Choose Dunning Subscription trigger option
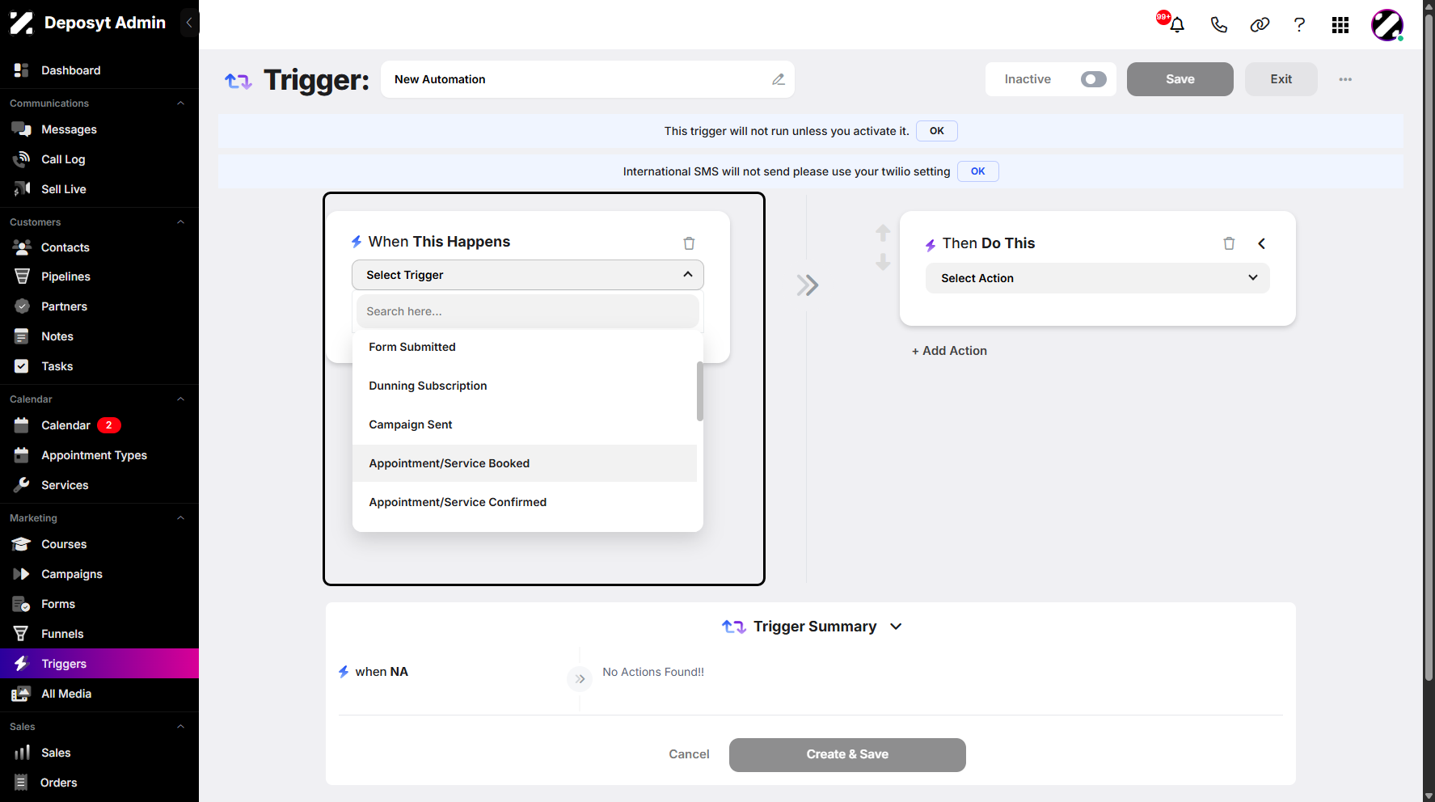1435x802 pixels. point(525,386)
